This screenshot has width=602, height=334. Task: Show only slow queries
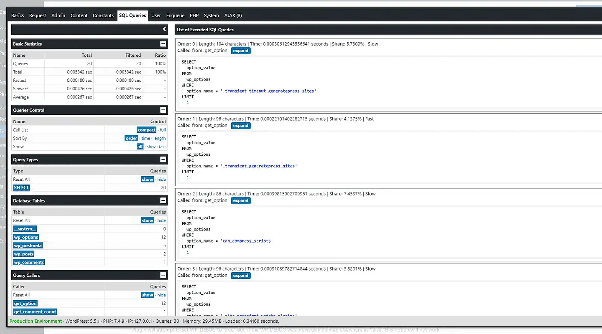tap(150, 147)
